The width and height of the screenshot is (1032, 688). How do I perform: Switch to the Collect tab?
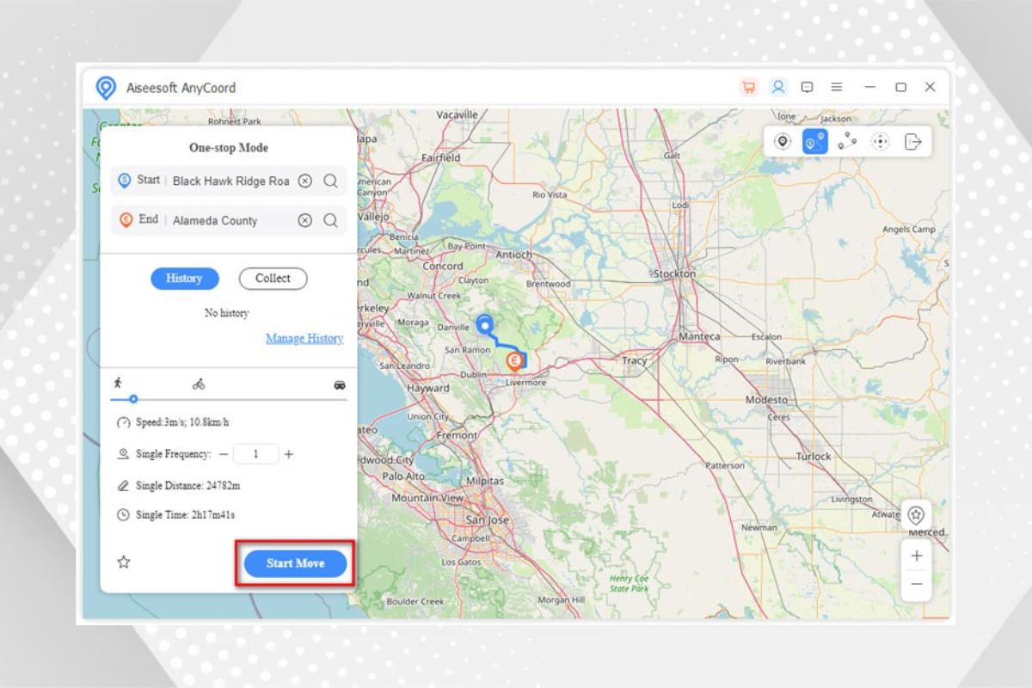pyautogui.click(x=273, y=279)
